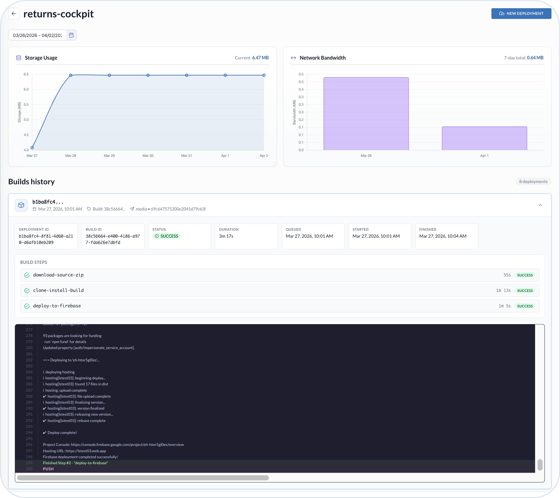Open the calendar date picker icon
560x498 pixels.
pyautogui.click(x=71, y=35)
